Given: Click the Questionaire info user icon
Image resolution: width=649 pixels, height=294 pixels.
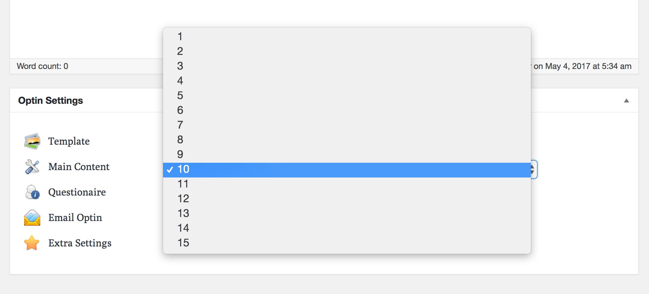Looking at the screenshot, I should (32, 192).
